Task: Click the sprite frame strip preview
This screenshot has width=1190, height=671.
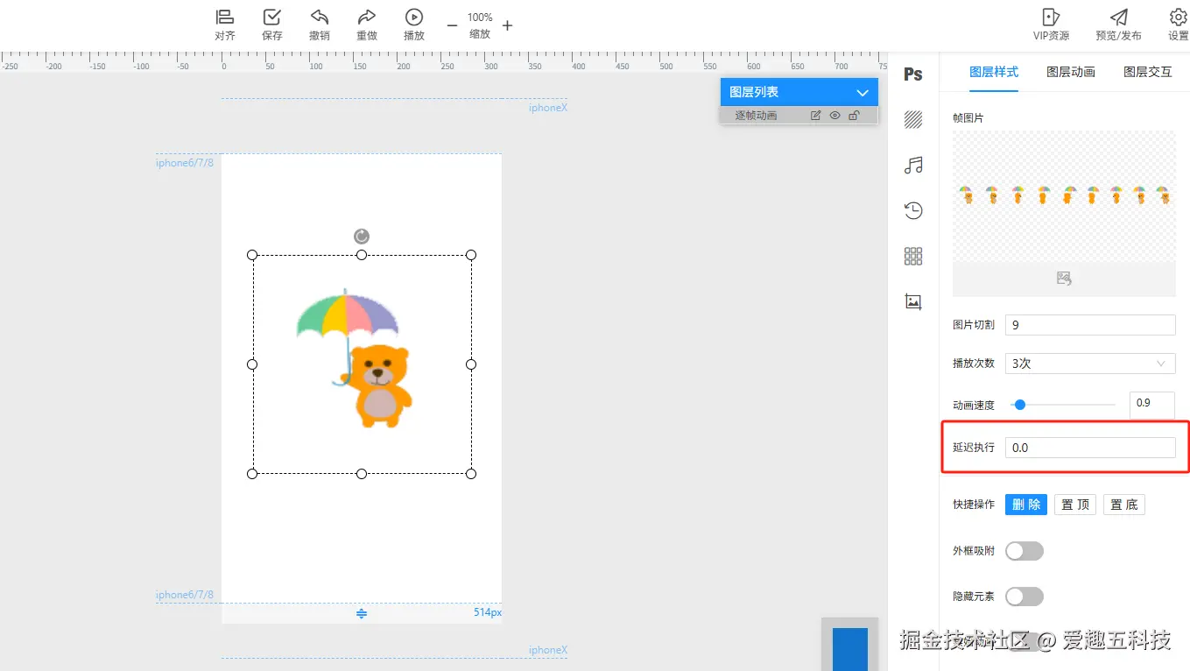Action: pyautogui.click(x=1064, y=195)
